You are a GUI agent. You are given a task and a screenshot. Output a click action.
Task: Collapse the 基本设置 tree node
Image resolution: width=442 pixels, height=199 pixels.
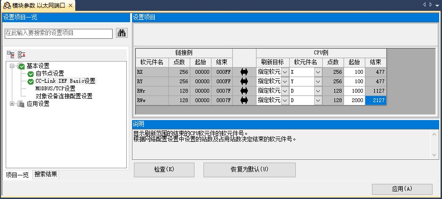click(12, 66)
